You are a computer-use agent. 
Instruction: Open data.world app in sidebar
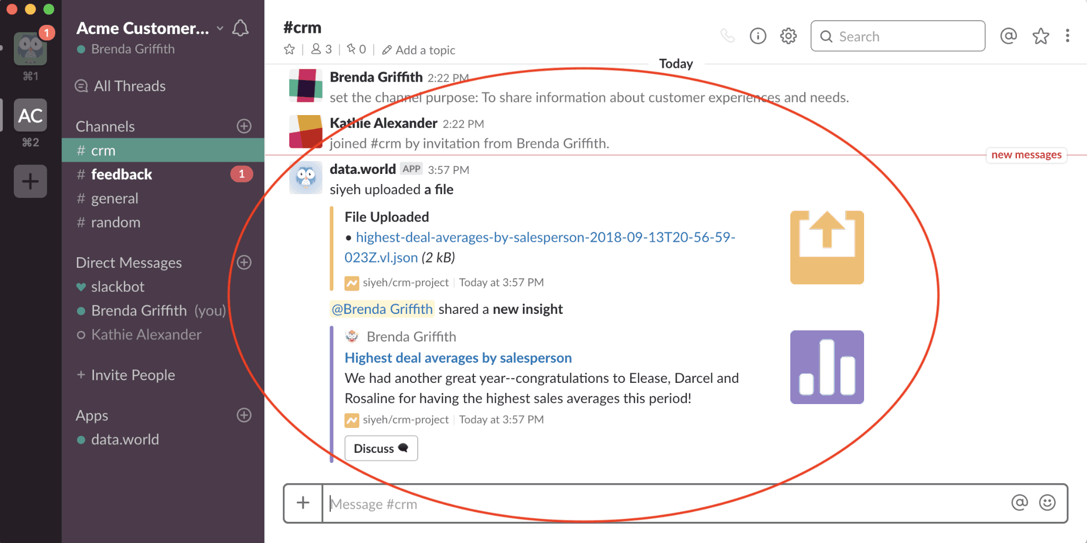163,440
